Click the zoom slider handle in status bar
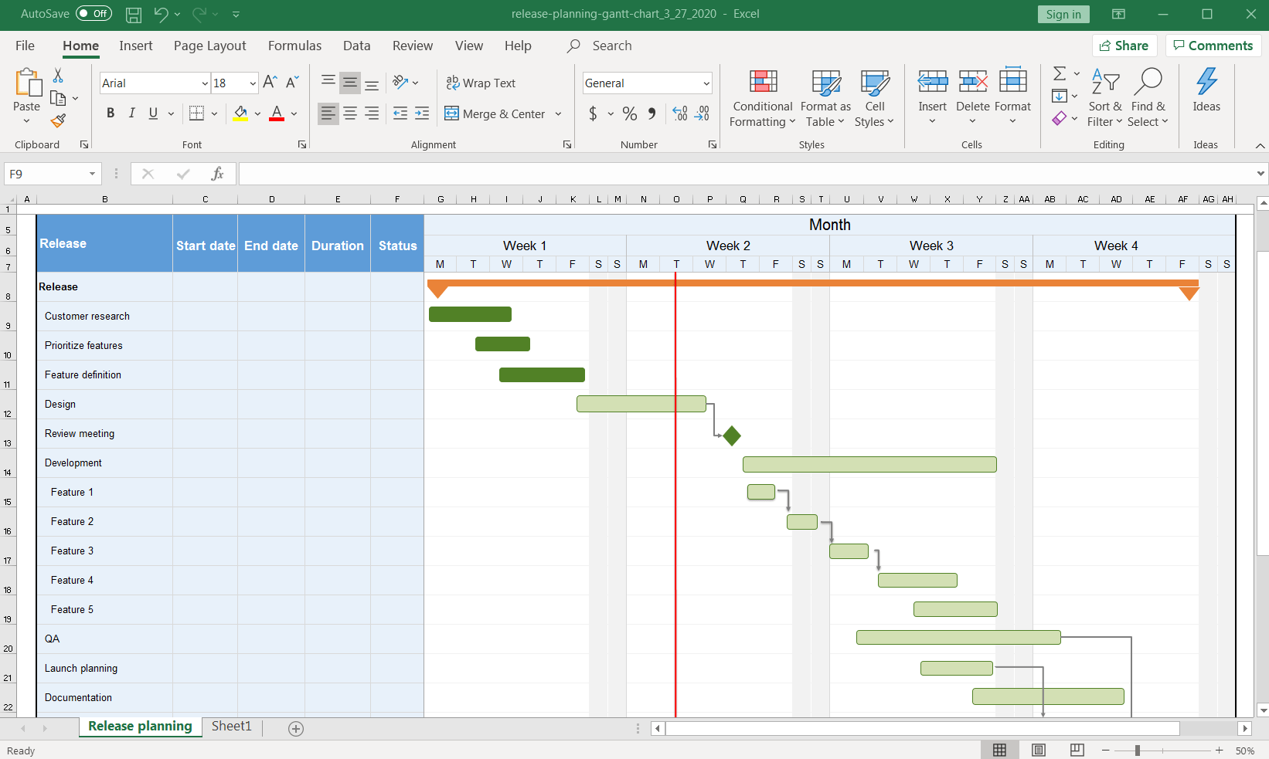1269x759 pixels. [x=1137, y=751]
